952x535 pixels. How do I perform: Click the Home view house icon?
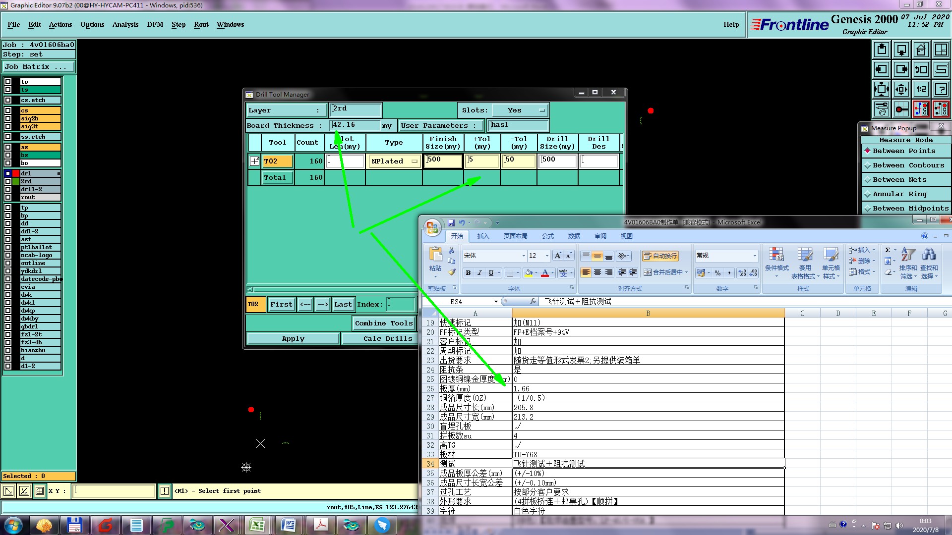(921, 50)
